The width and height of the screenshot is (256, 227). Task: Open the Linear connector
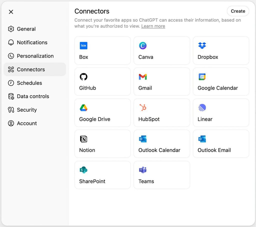pos(221,112)
